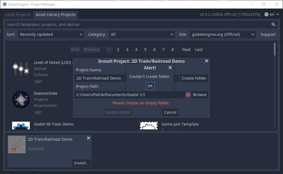Click the 2D Train/Railroad Demo download title
The height and width of the screenshot is (174, 283).
click(x=50, y=139)
